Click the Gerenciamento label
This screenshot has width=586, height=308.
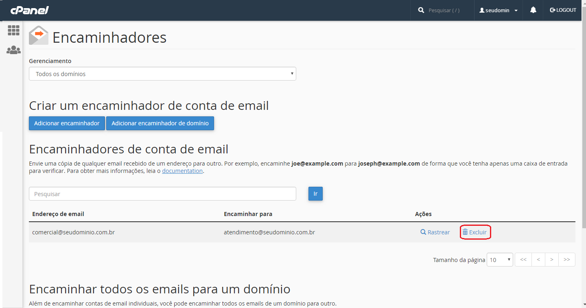click(x=50, y=61)
